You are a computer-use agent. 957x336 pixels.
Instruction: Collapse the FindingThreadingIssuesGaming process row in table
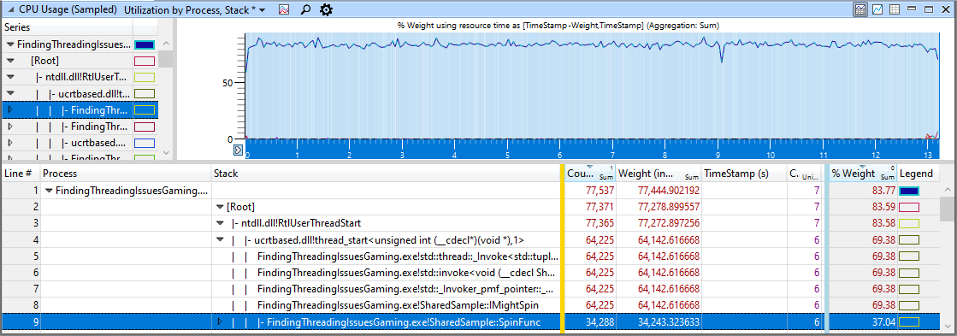pos(49,191)
